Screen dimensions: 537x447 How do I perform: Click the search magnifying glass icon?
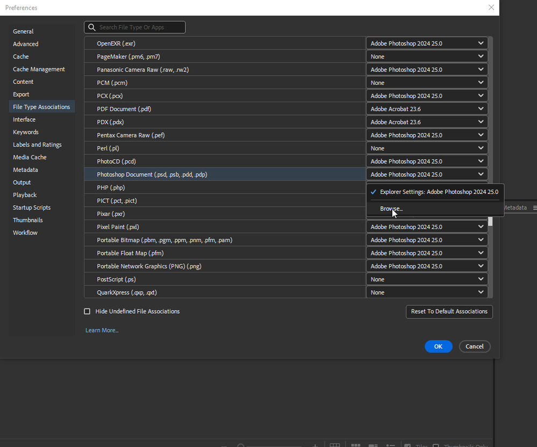tap(91, 27)
